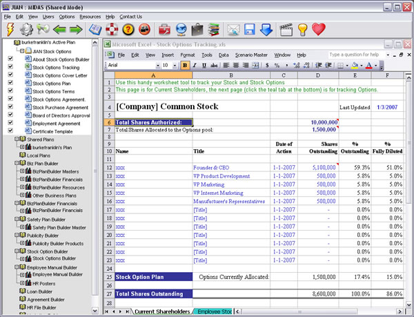The width and height of the screenshot is (414, 317).
Task: Click the red toolbox icon
Action: (164, 29)
